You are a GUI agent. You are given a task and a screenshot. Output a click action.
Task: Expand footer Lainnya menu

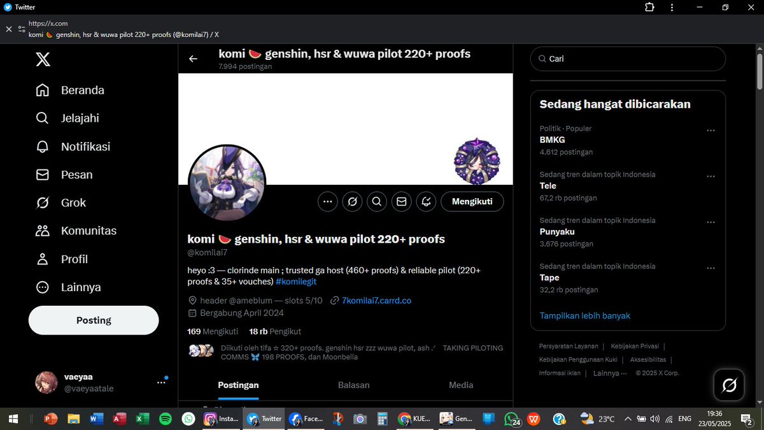point(610,373)
